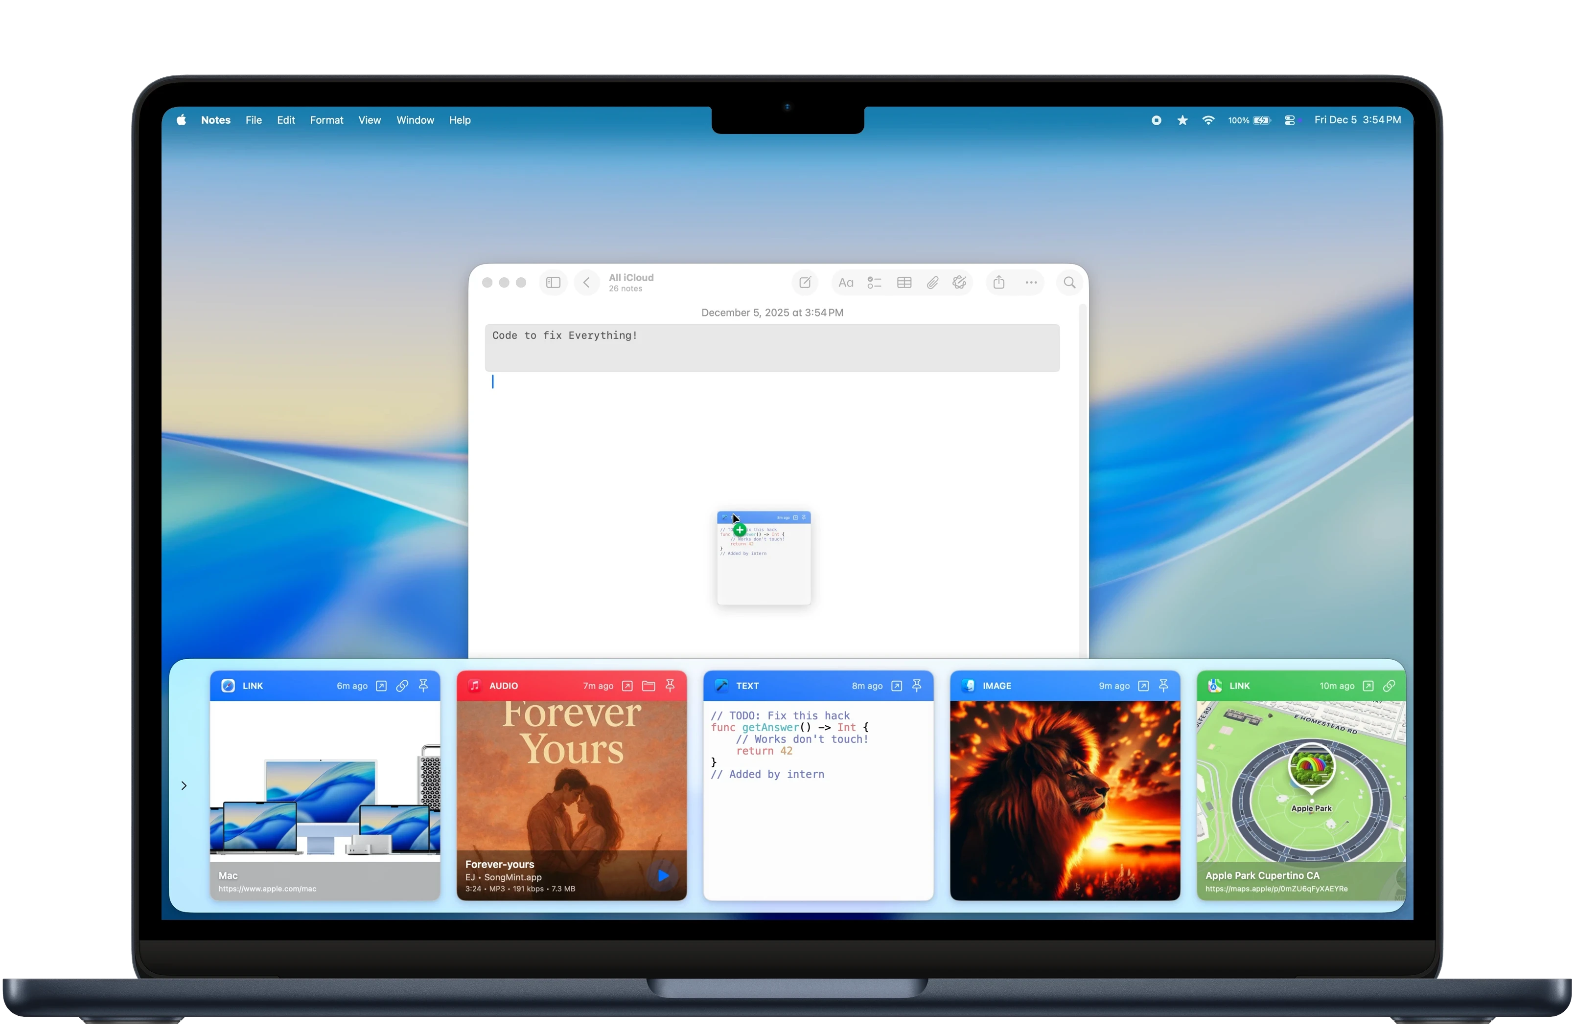Click the date and time in menu bar

tap(1358, 120)
